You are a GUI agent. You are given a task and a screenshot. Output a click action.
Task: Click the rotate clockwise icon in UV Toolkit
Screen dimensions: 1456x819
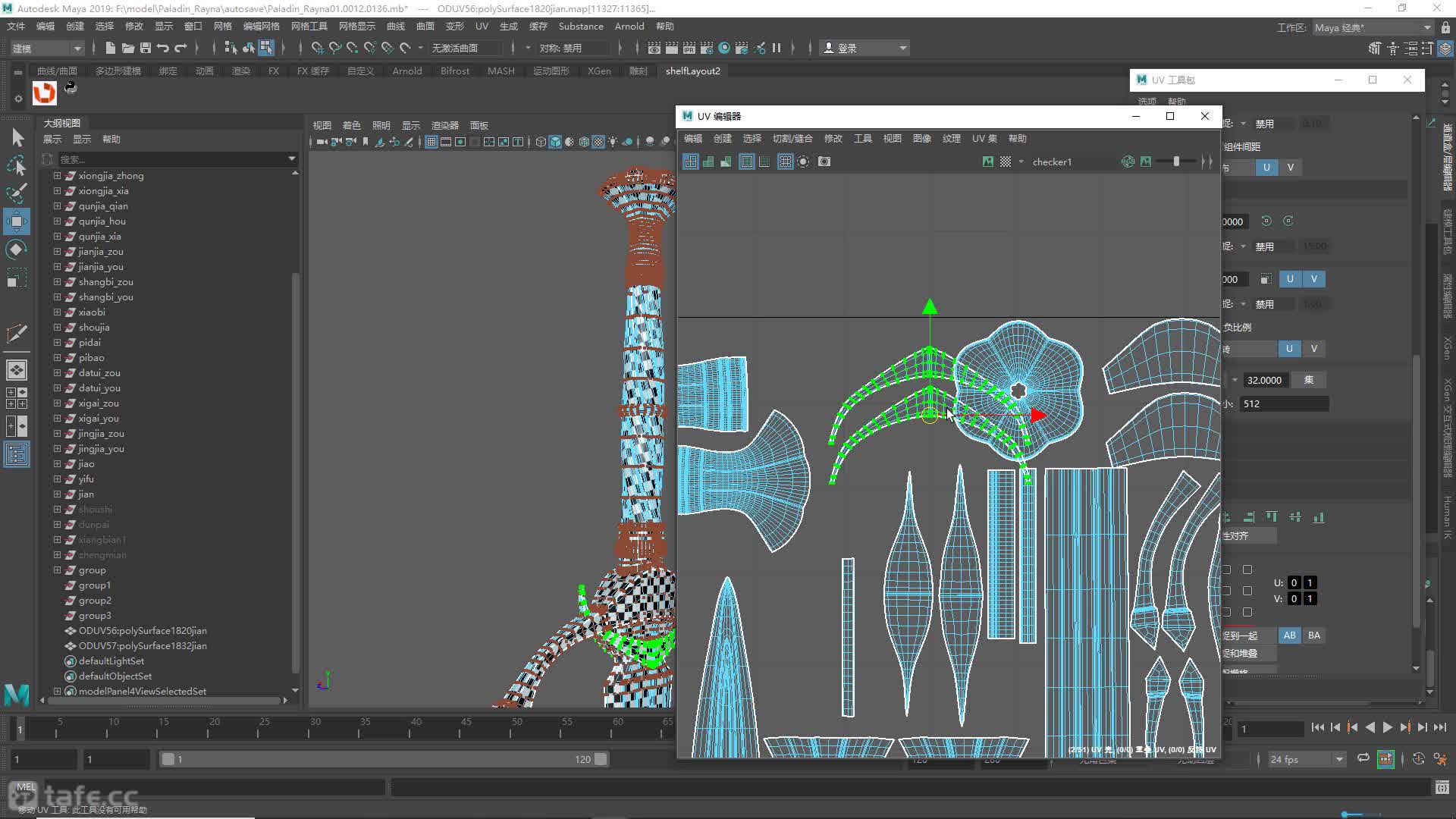pyautogui.click(x=1288, y=221)
